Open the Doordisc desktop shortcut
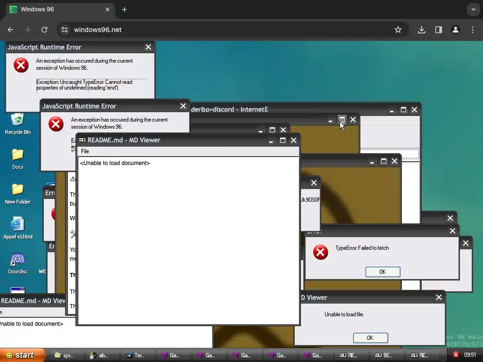Screen dimensions: 483x362 pyautogui.click(x=17, y=263)
